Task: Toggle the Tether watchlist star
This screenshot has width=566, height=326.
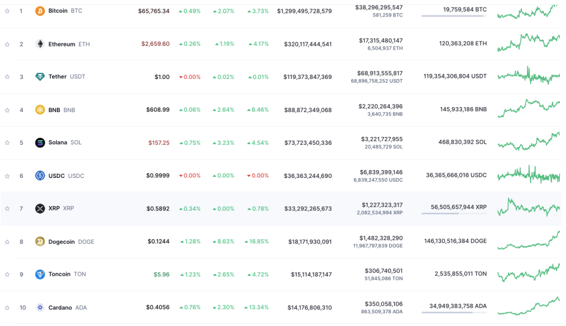Action: (x=7, y=77)
